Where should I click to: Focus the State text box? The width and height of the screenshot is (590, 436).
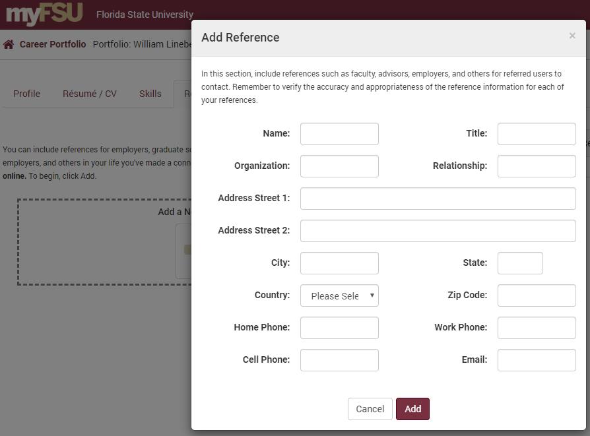point(520,263)
